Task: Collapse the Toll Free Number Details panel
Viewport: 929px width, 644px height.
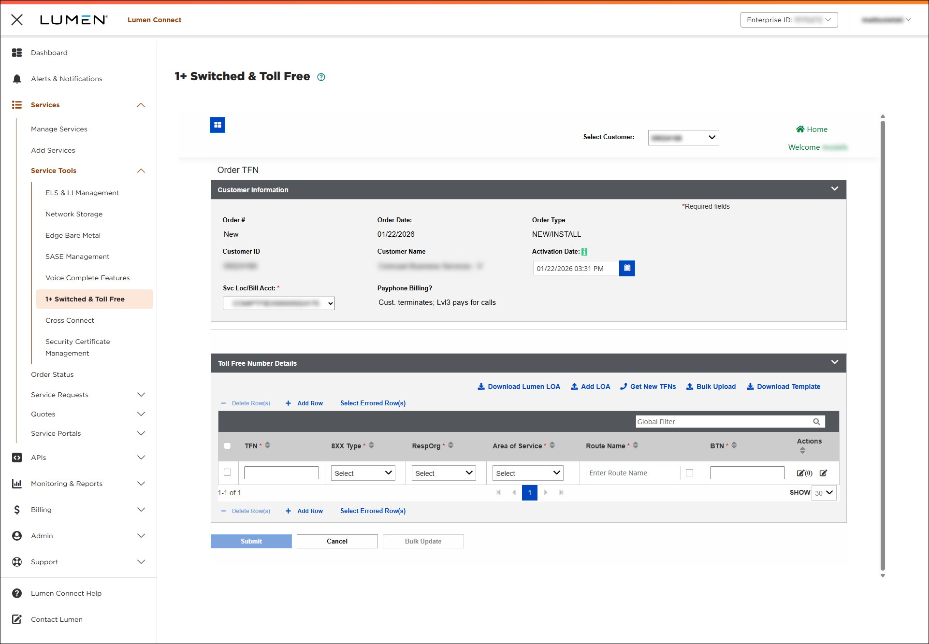Action: 835,362
